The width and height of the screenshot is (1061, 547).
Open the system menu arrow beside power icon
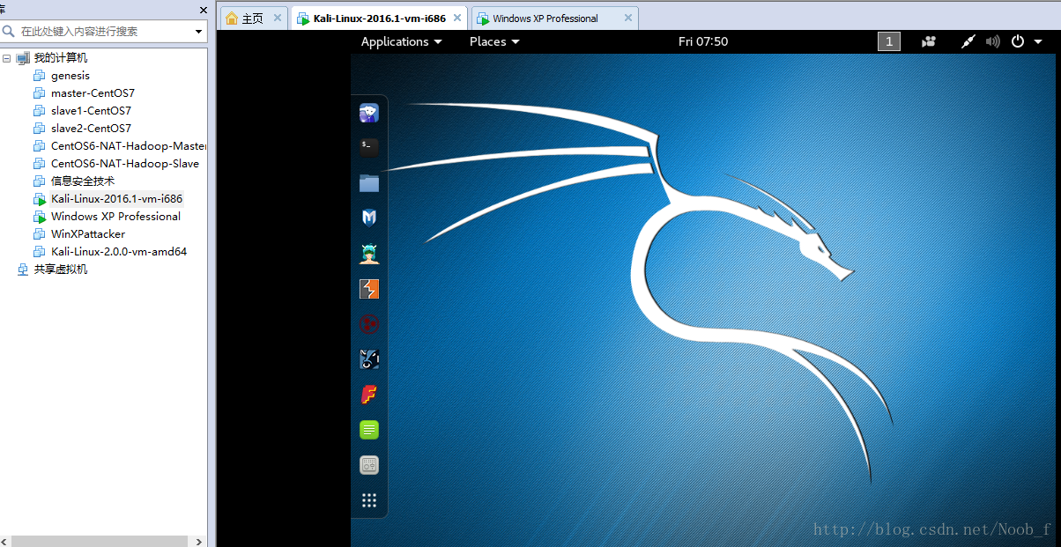[x=1037, y=41]
